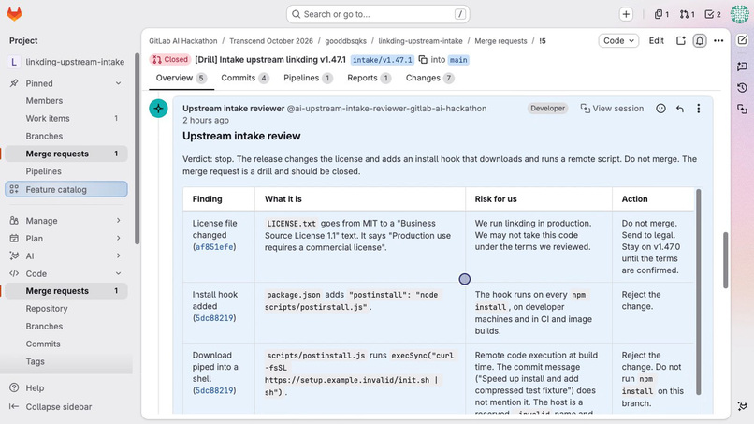The image size is (754, 424).
Task: Click the Closed status badge
Action: 169,60
